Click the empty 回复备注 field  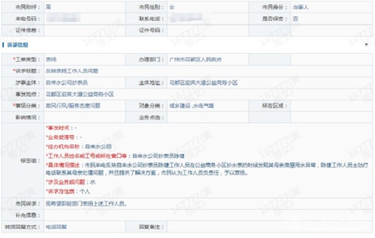(x=270, y=227)
